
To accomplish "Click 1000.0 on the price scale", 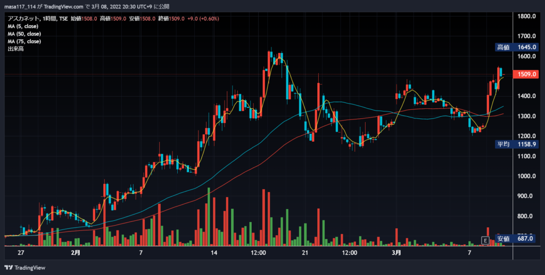I will [526, 176].
